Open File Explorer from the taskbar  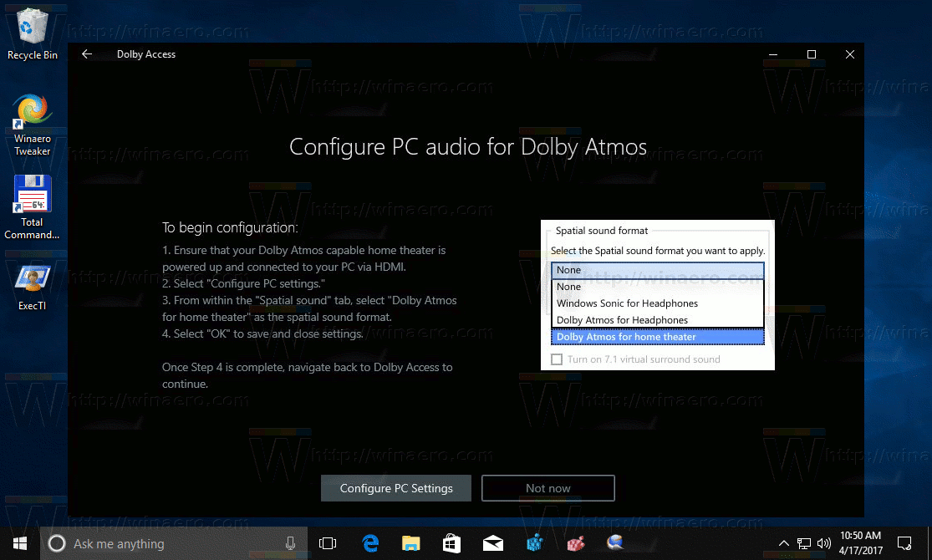point(410,543)
